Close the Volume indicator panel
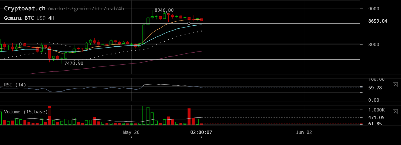The height and width of the screenshot is (145, 401). tap(395, 112)
